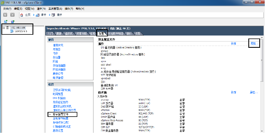
Task: Select the host server icon beside 192.168.1.88
Action: 8,28
